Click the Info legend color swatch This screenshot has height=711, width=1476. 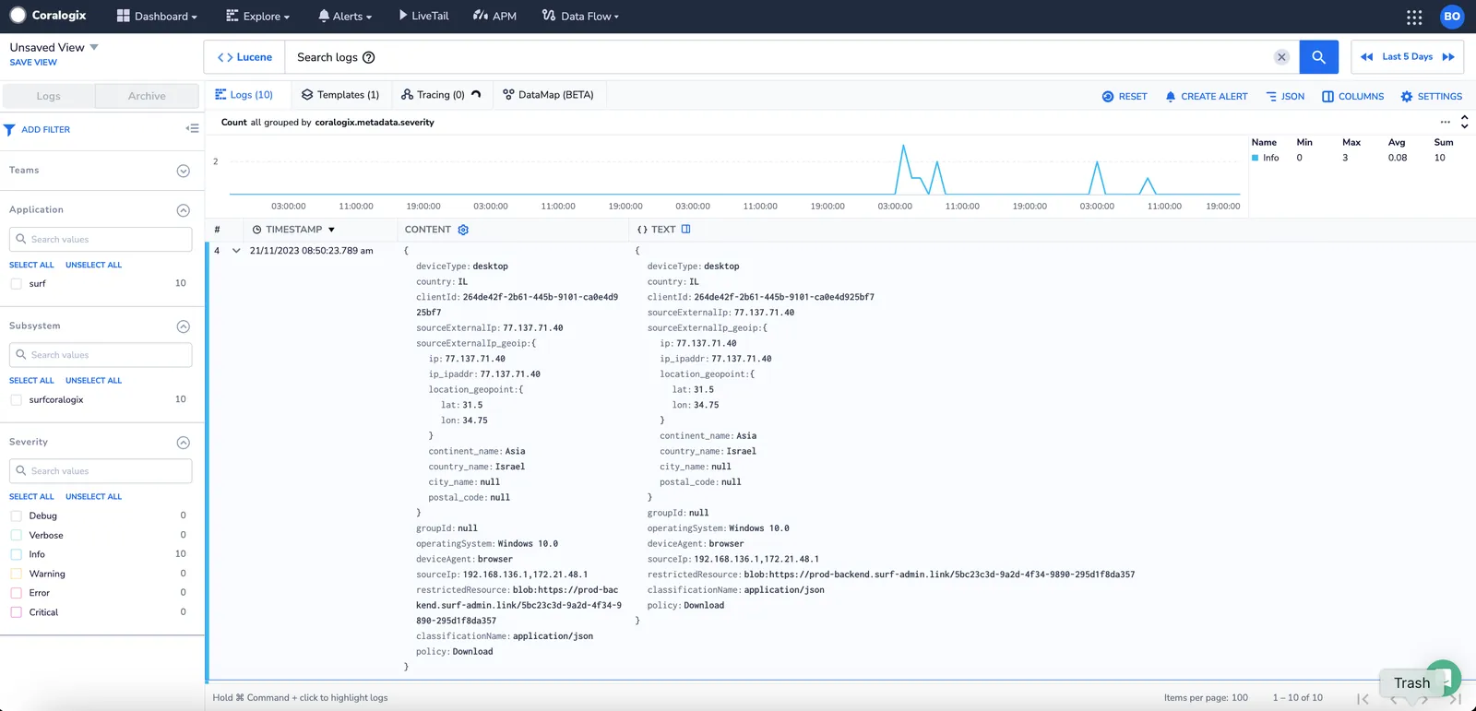[x=1255, y=158]
